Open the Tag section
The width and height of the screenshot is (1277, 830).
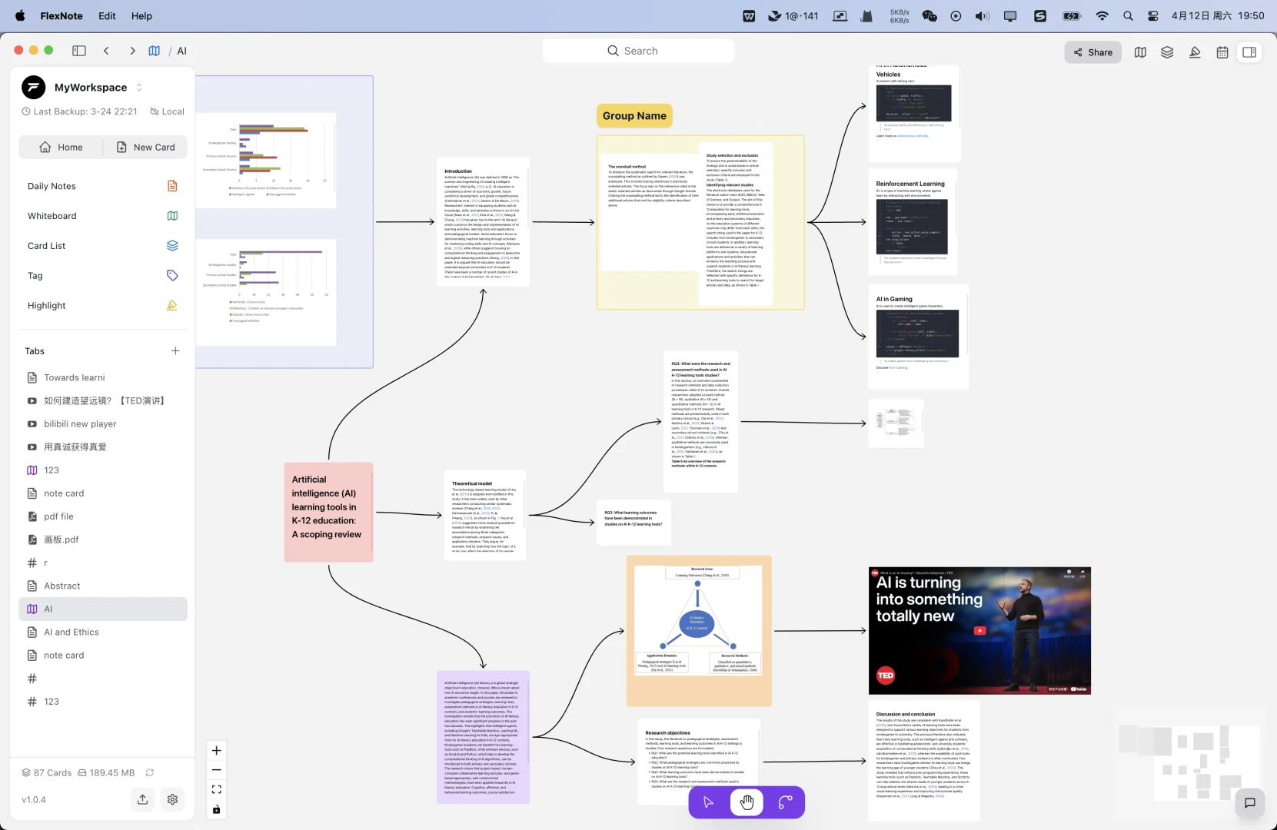(x=103, y=276)
